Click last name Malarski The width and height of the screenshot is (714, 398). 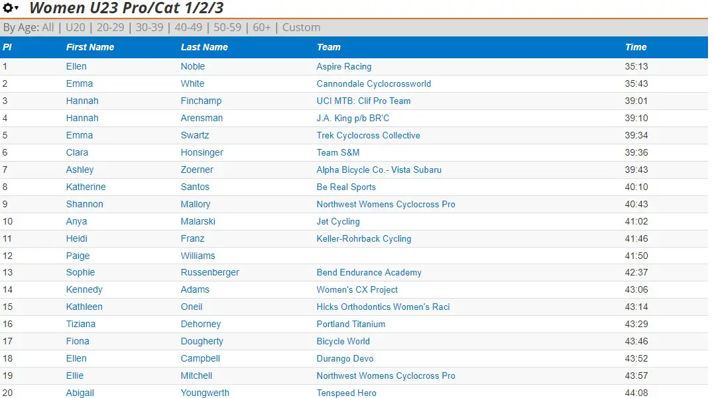[x=198, y=221]
